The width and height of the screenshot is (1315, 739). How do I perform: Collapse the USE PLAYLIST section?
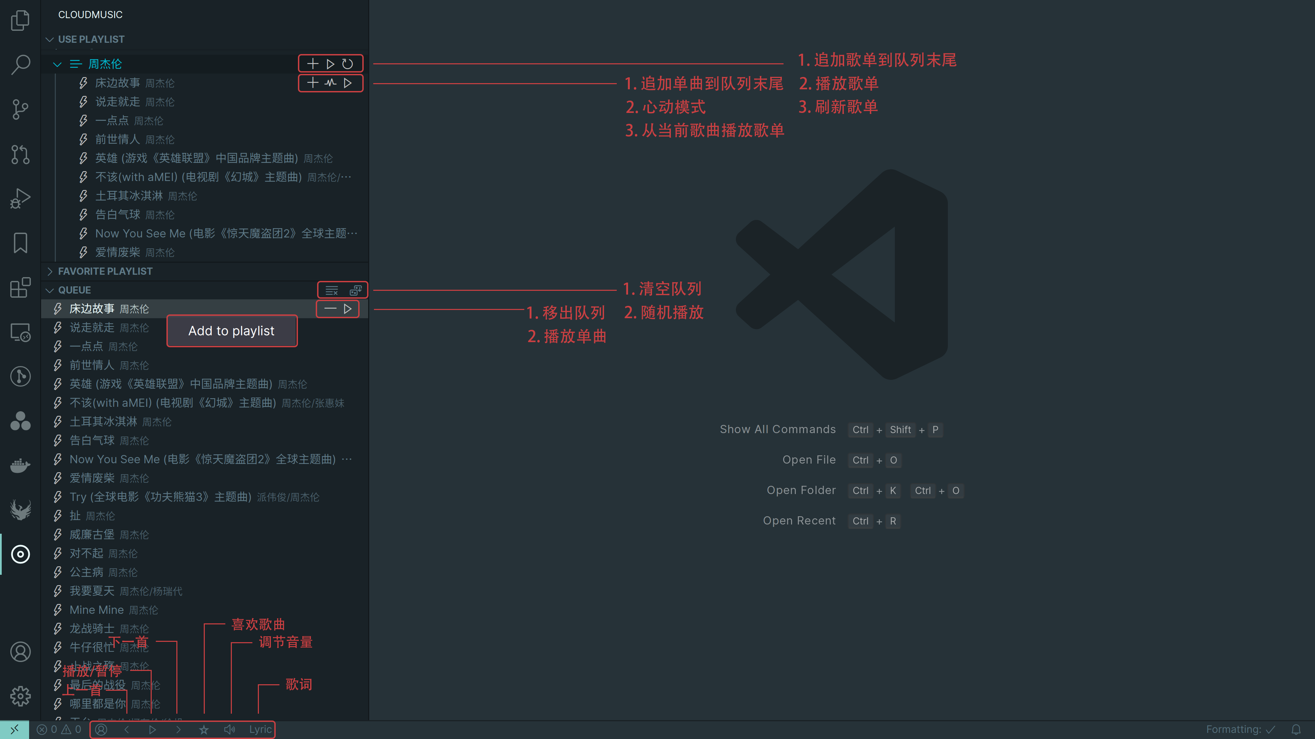click(50, 39)
